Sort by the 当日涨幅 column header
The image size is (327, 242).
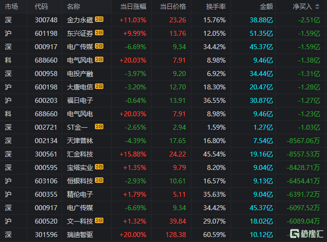coord(133,6)
